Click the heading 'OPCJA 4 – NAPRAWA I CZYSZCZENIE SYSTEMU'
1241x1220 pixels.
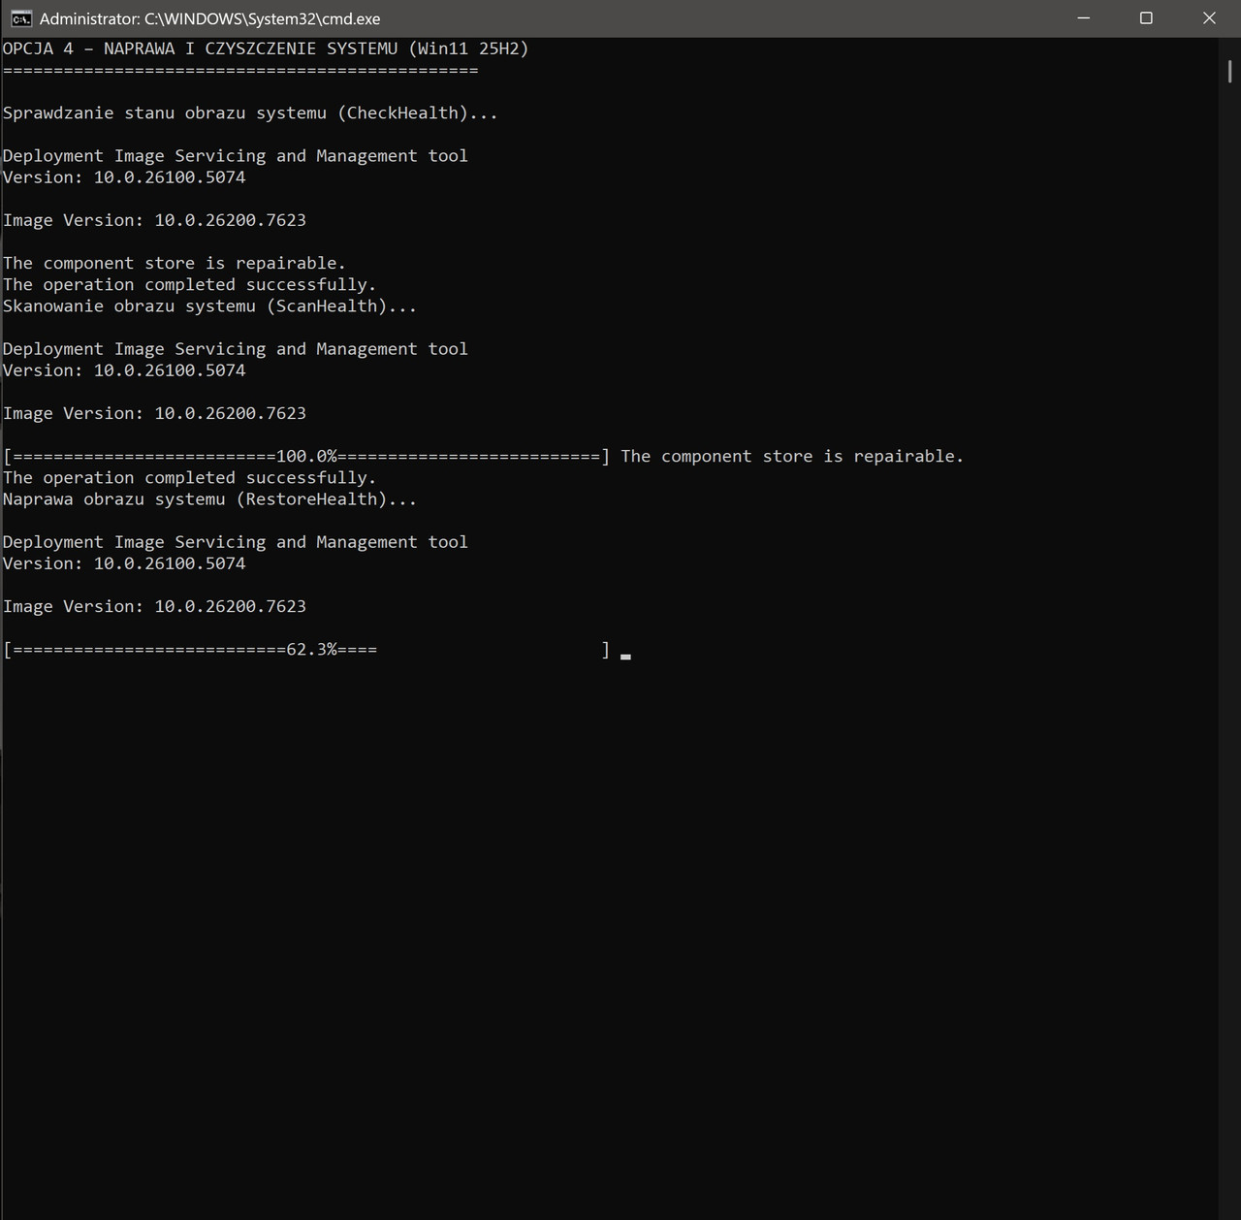click(201, 48)
